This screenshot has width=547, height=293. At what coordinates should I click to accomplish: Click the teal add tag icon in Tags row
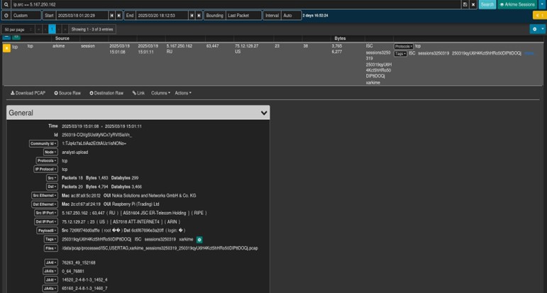click(x=199, y=240)
